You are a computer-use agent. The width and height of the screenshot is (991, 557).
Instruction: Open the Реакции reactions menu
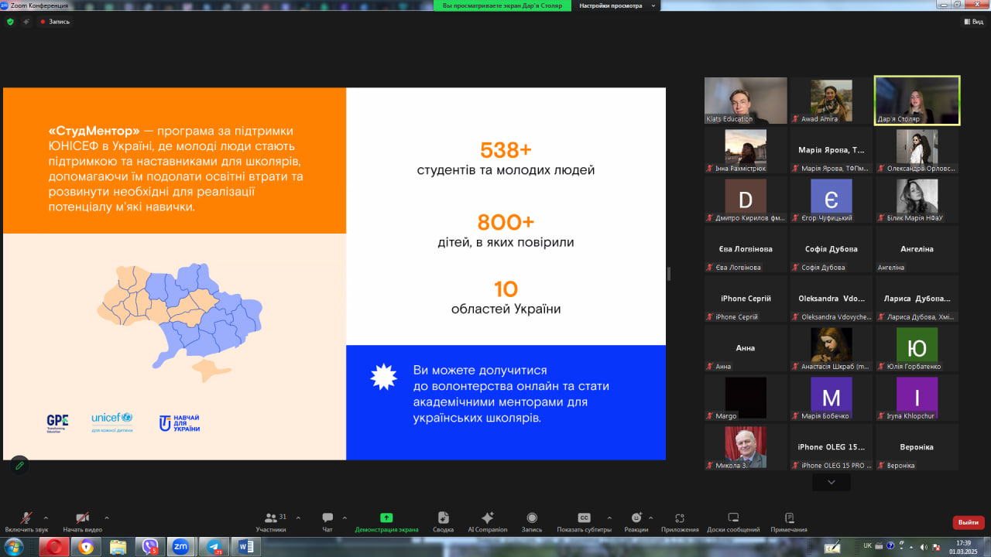[x=636, y=522]
